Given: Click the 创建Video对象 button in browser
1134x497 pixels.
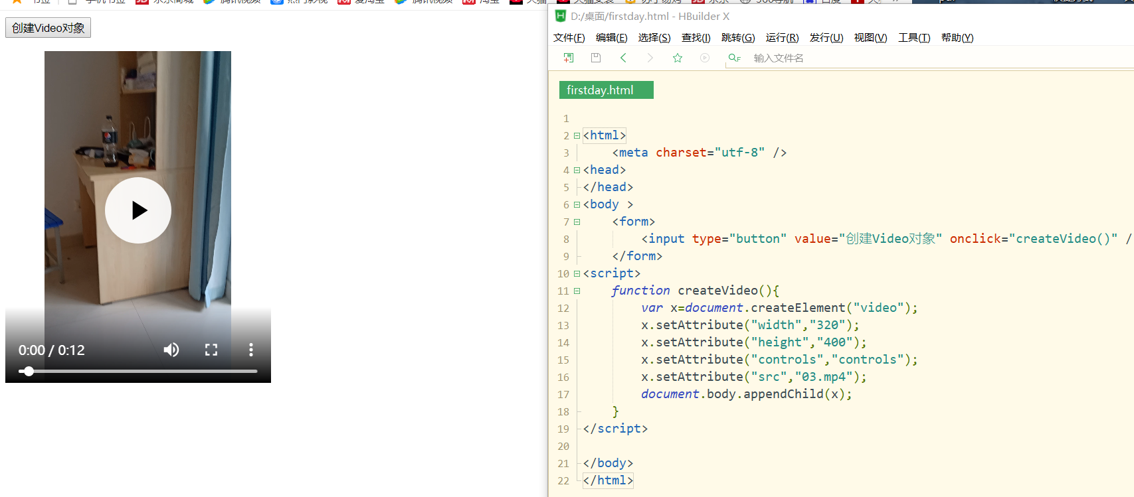Looking at the screenshot, I should click(x=48, y=28).
